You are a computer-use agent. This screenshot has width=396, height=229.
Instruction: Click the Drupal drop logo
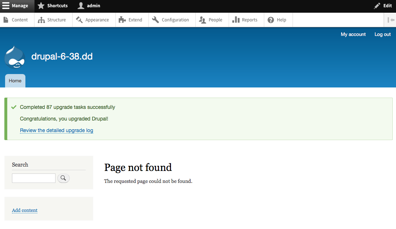pyautogui.click(x=15, y=57)
